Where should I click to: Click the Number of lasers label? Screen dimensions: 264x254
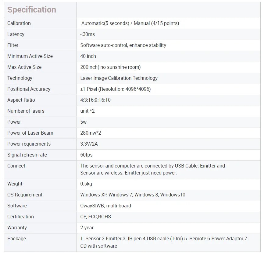pyautogui.click(x=26, y=111)
